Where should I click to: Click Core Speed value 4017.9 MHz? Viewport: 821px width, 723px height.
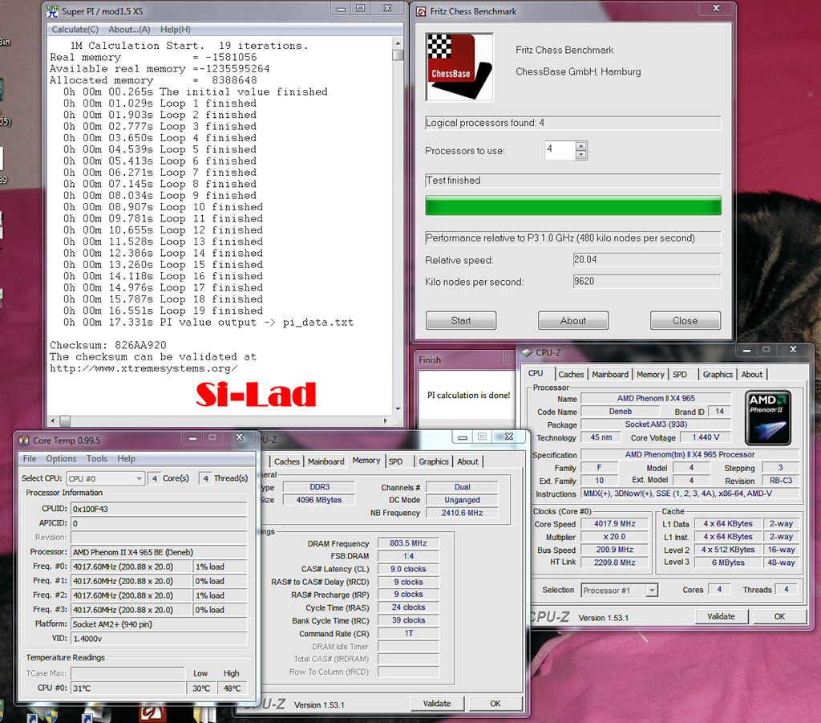pos(615,524)
